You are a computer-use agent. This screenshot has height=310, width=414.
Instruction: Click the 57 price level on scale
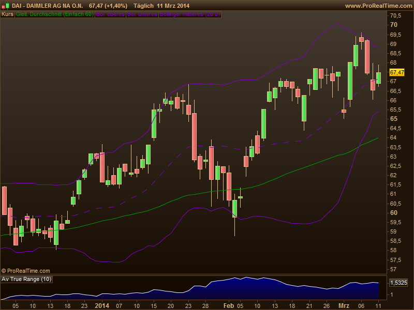click(x=393, y=269)
